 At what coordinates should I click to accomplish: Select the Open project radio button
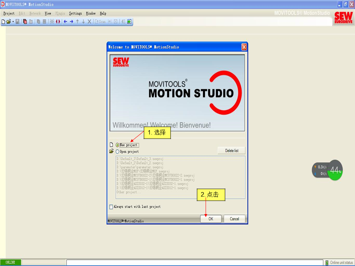(x=118, y=151)
